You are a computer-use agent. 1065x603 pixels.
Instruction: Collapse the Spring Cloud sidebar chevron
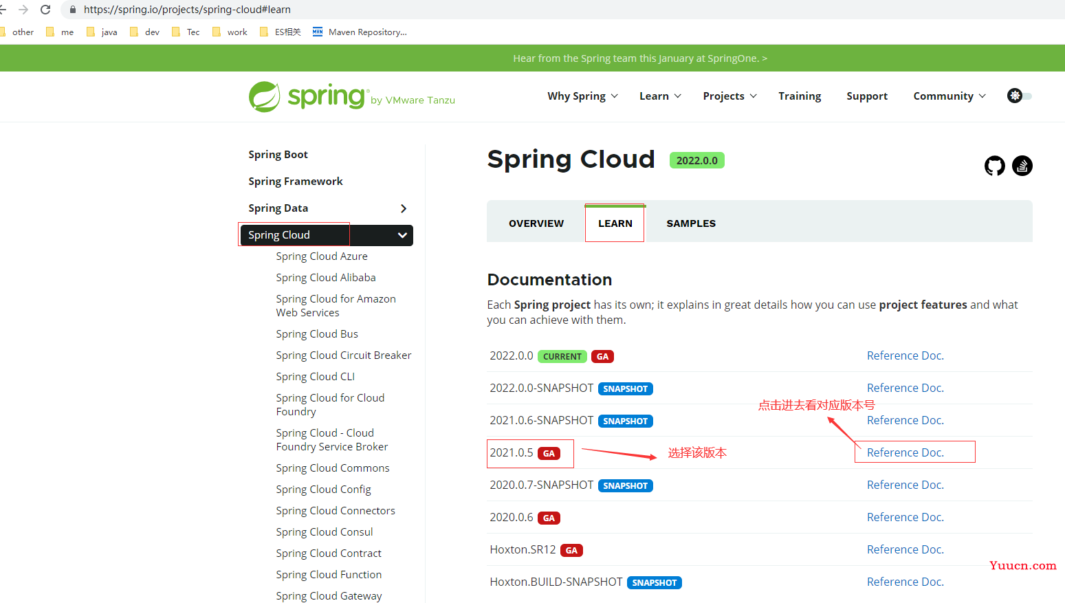(402, 235)
